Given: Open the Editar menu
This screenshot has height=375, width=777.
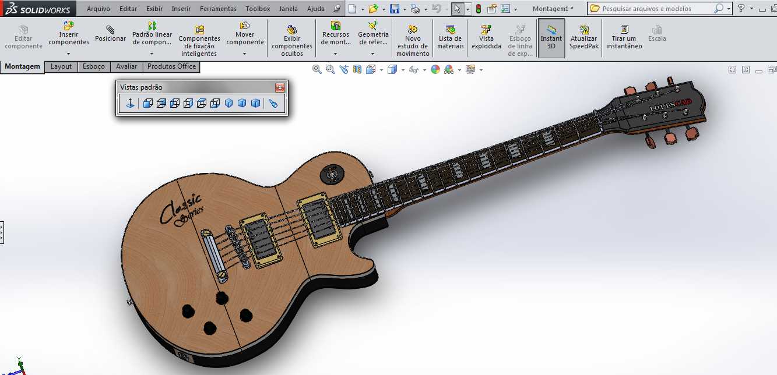Looking at the screenshot, I should 128,9.
